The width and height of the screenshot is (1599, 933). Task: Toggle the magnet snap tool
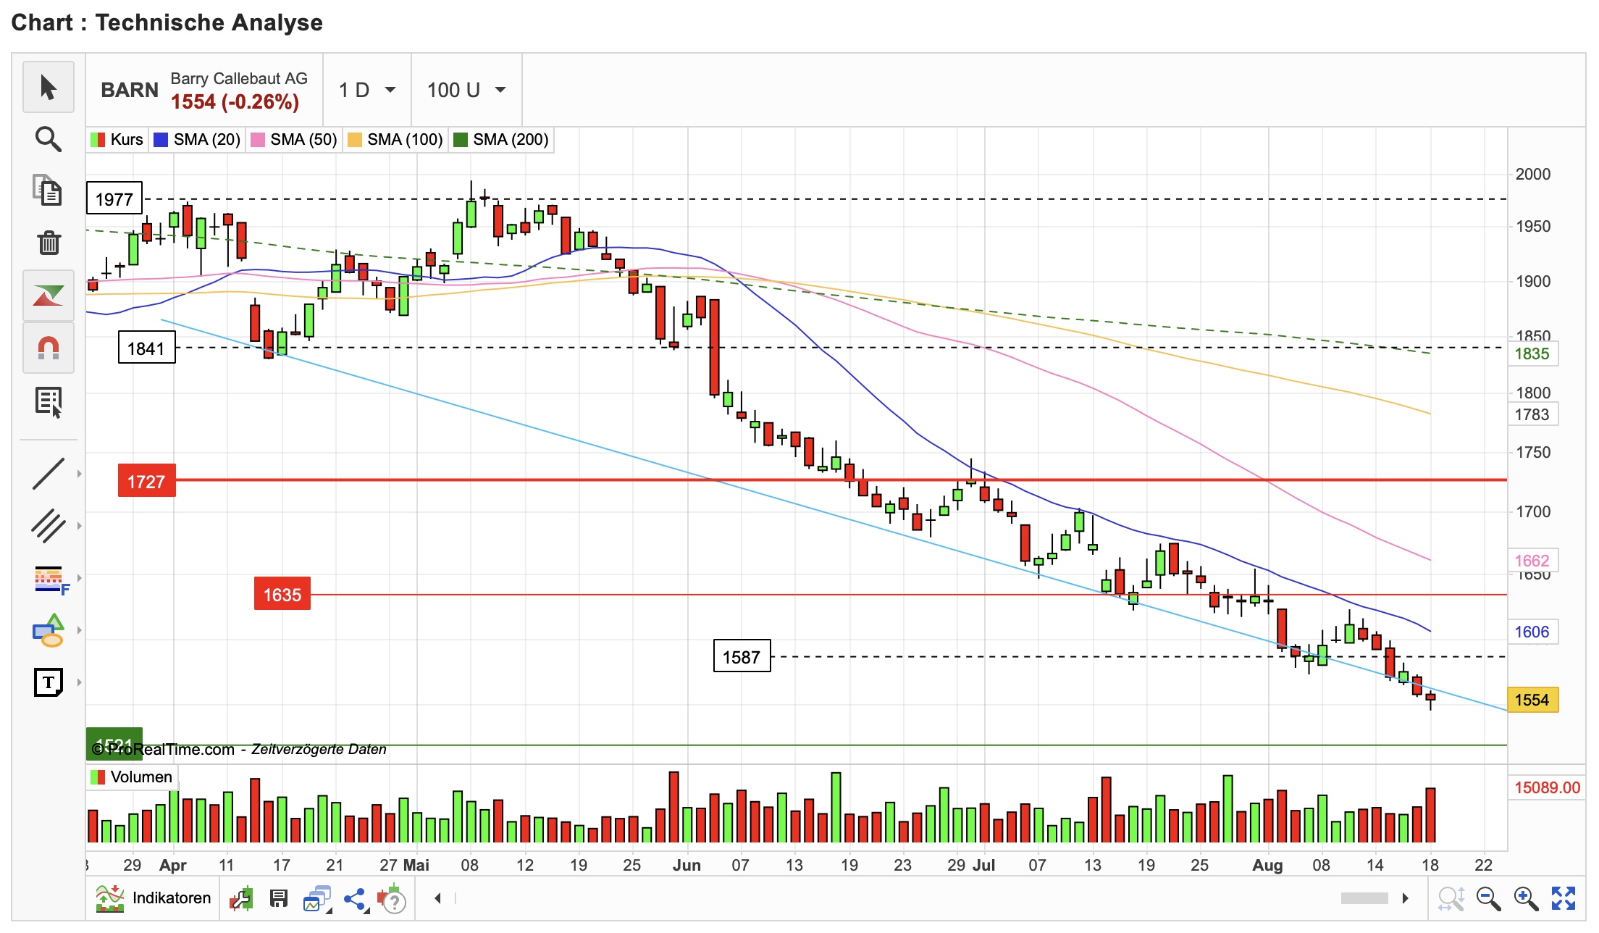48,348
